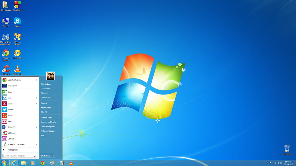Open Devices and Printers
Viewport: 296px width, 166px height.
click(49, 122)
